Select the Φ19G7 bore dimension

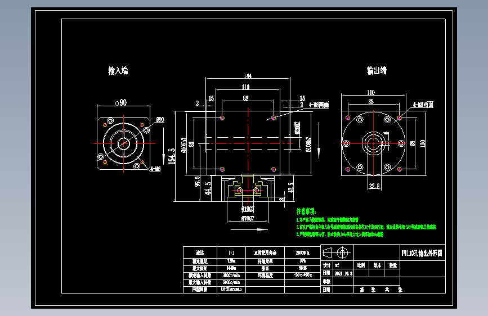coord(248,209)
